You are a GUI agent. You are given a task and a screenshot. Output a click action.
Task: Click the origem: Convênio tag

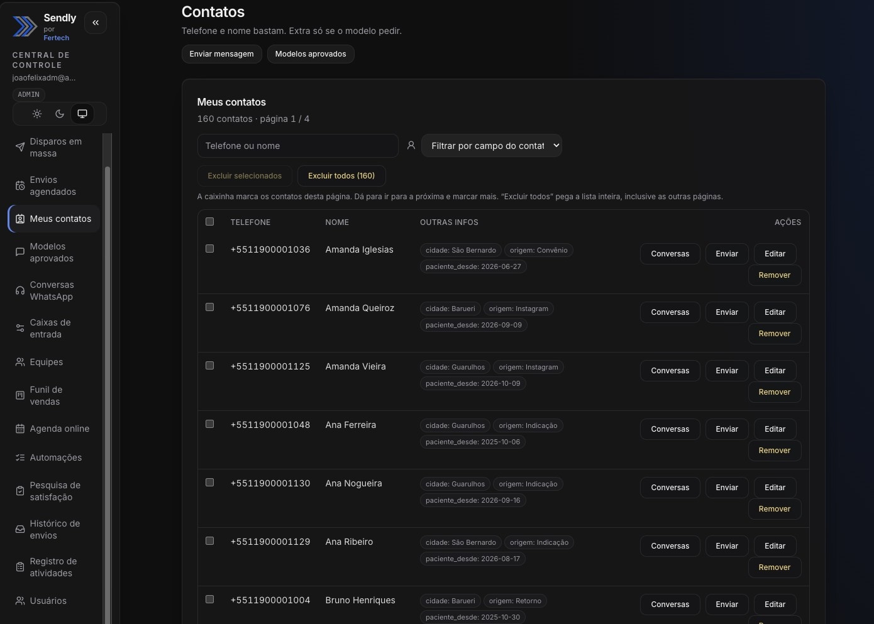539,250
